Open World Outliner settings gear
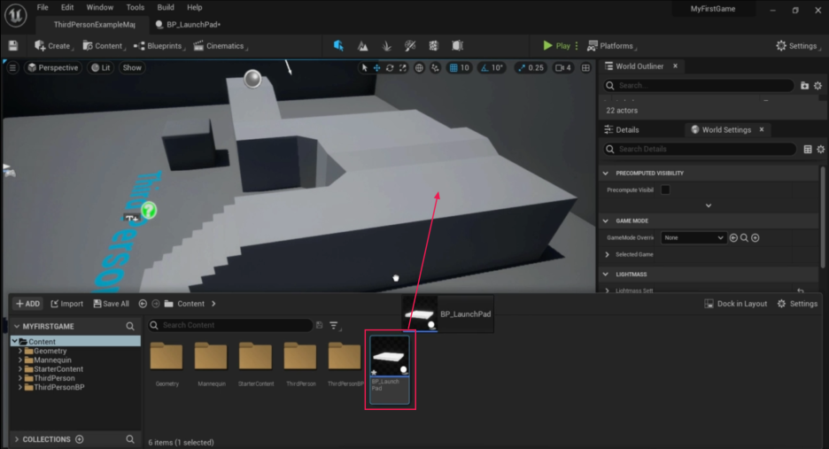 (x=817, y=86)
